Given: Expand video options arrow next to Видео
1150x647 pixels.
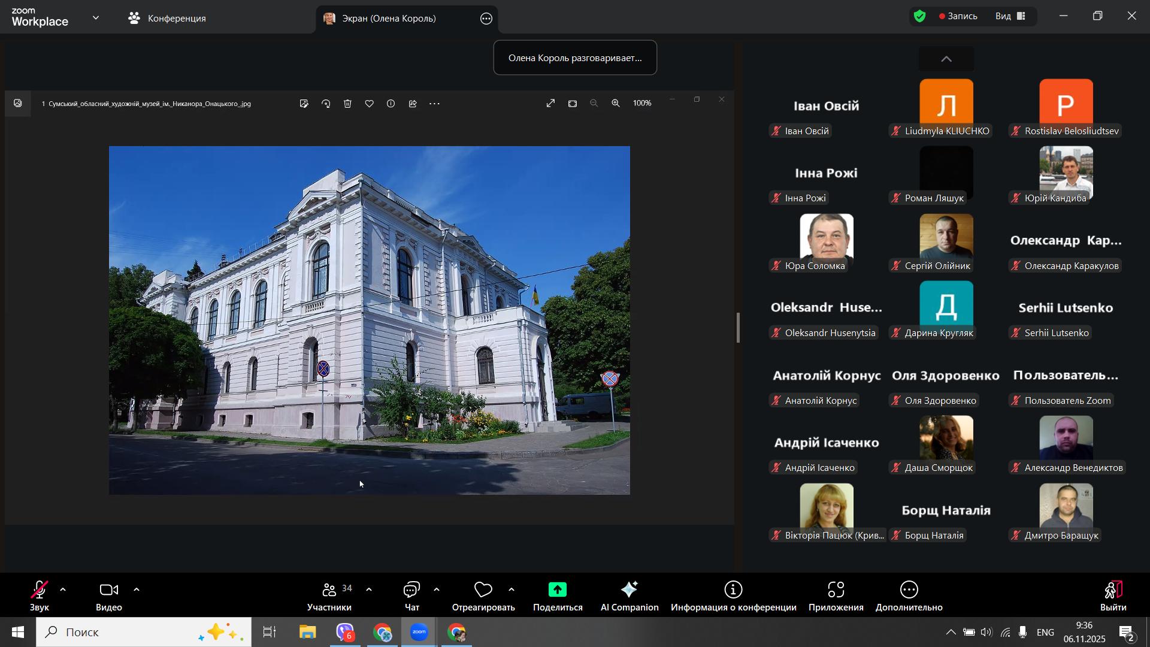Looking at the screenshot, I should 137,590.
